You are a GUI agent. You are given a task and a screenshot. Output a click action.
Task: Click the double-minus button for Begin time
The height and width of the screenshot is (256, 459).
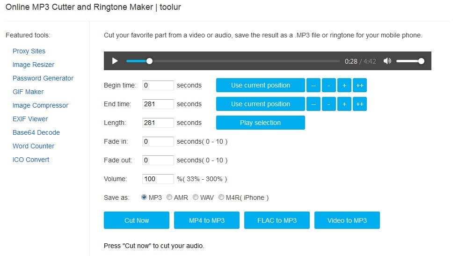pyautogui.click(x=313, y=85)
